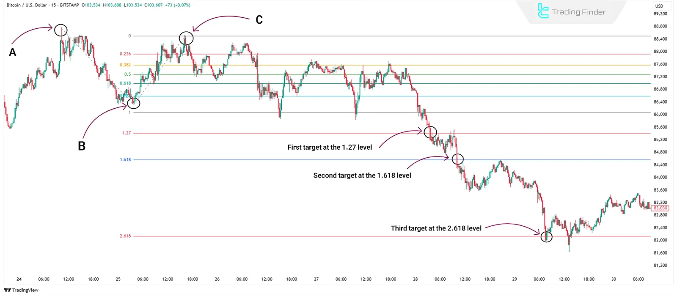Viewport: 677px width, 296px height.
Task: Click the 87,600 price axis label
Action: pos(660,64)
